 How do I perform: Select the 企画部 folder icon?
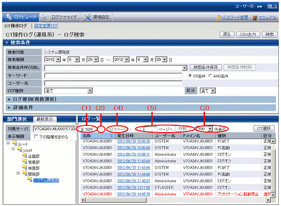coord(25,156)
